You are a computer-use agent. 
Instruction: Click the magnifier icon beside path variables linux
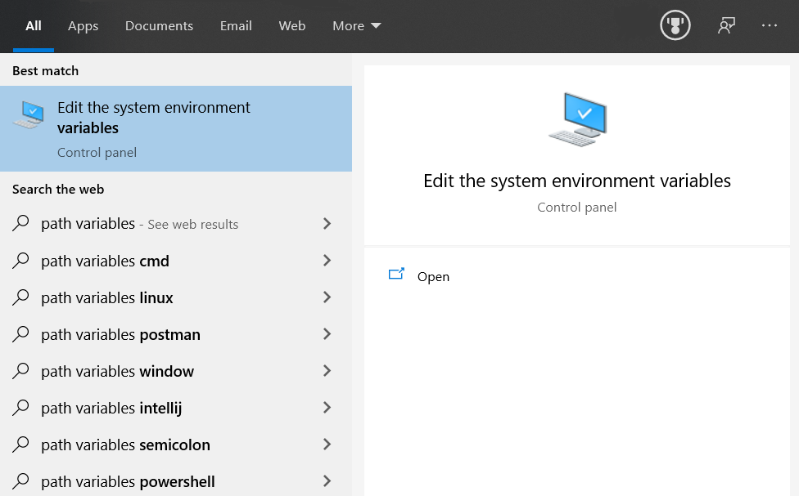[21, 297]
